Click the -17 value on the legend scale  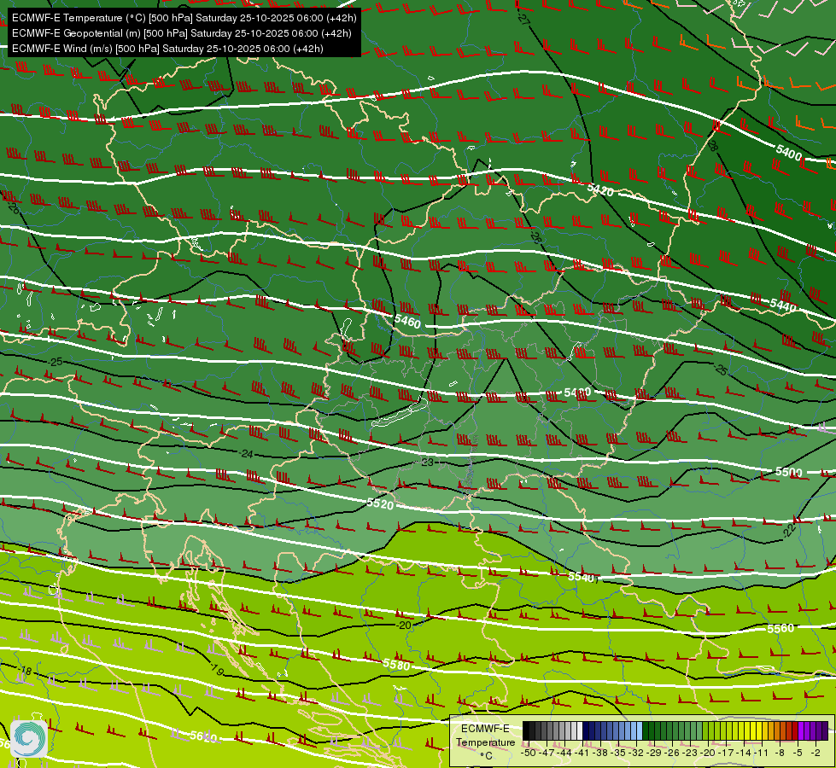click(726, 753)
